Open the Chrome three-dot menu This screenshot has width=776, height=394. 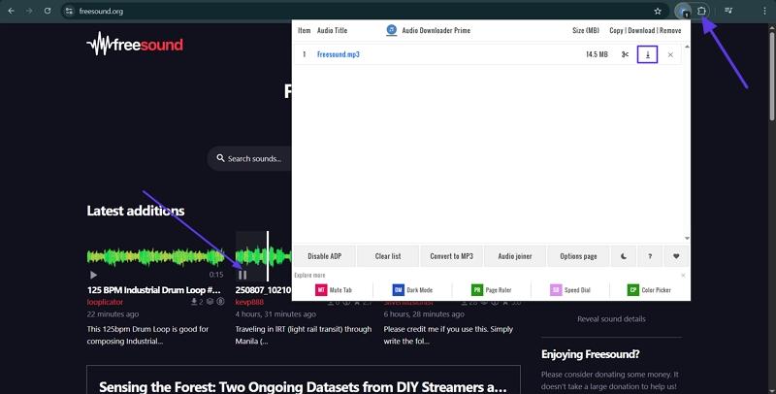pyautogui.click(x=764, y=11)
